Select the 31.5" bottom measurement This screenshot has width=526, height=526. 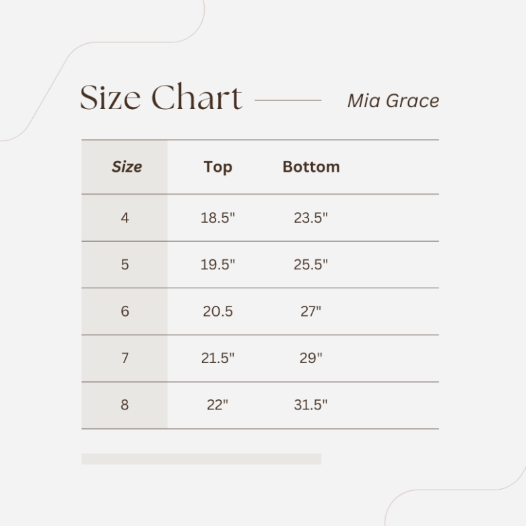point(310,405)
